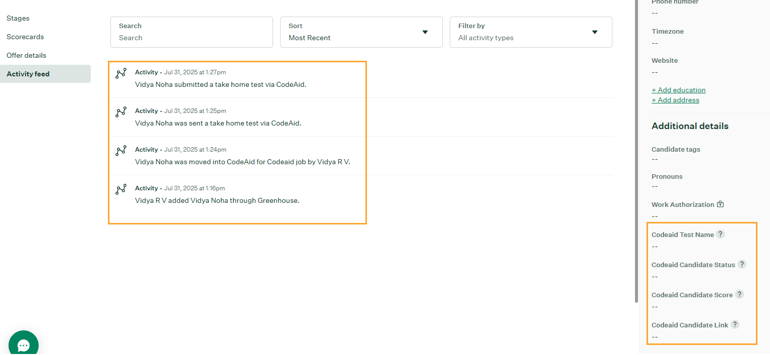Click timestamp 'Jul 31, 2025 at 1:27pm'
The height and width of the screenshot is (355, 770).
(195, 72)
